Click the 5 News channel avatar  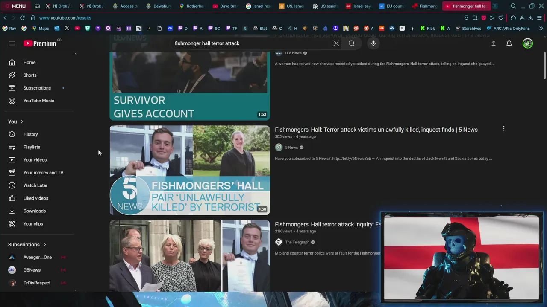pos(279,147)
